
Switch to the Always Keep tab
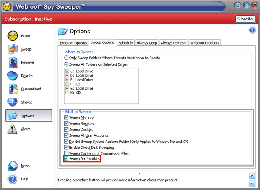coord(147,43)
